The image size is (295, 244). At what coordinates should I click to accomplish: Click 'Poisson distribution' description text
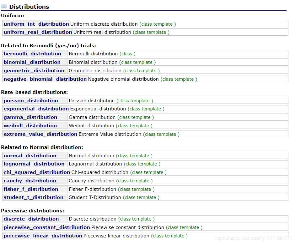pyautogui.click(x=92, y=101)
